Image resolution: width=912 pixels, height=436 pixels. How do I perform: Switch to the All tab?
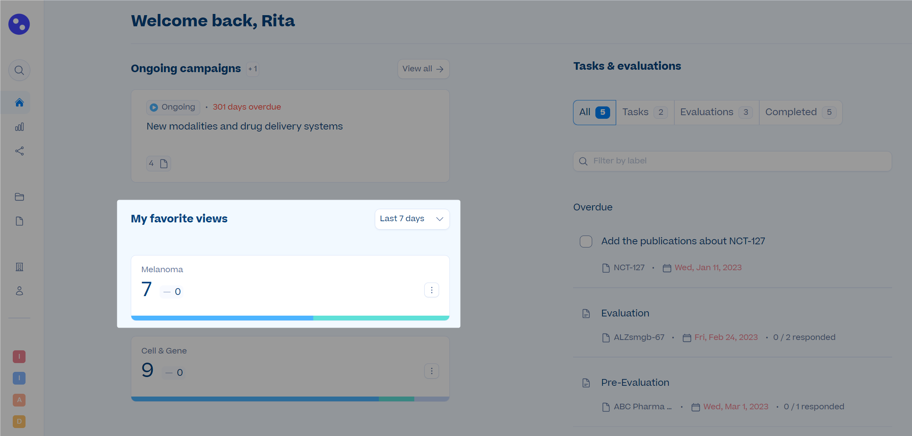(595, 112)
